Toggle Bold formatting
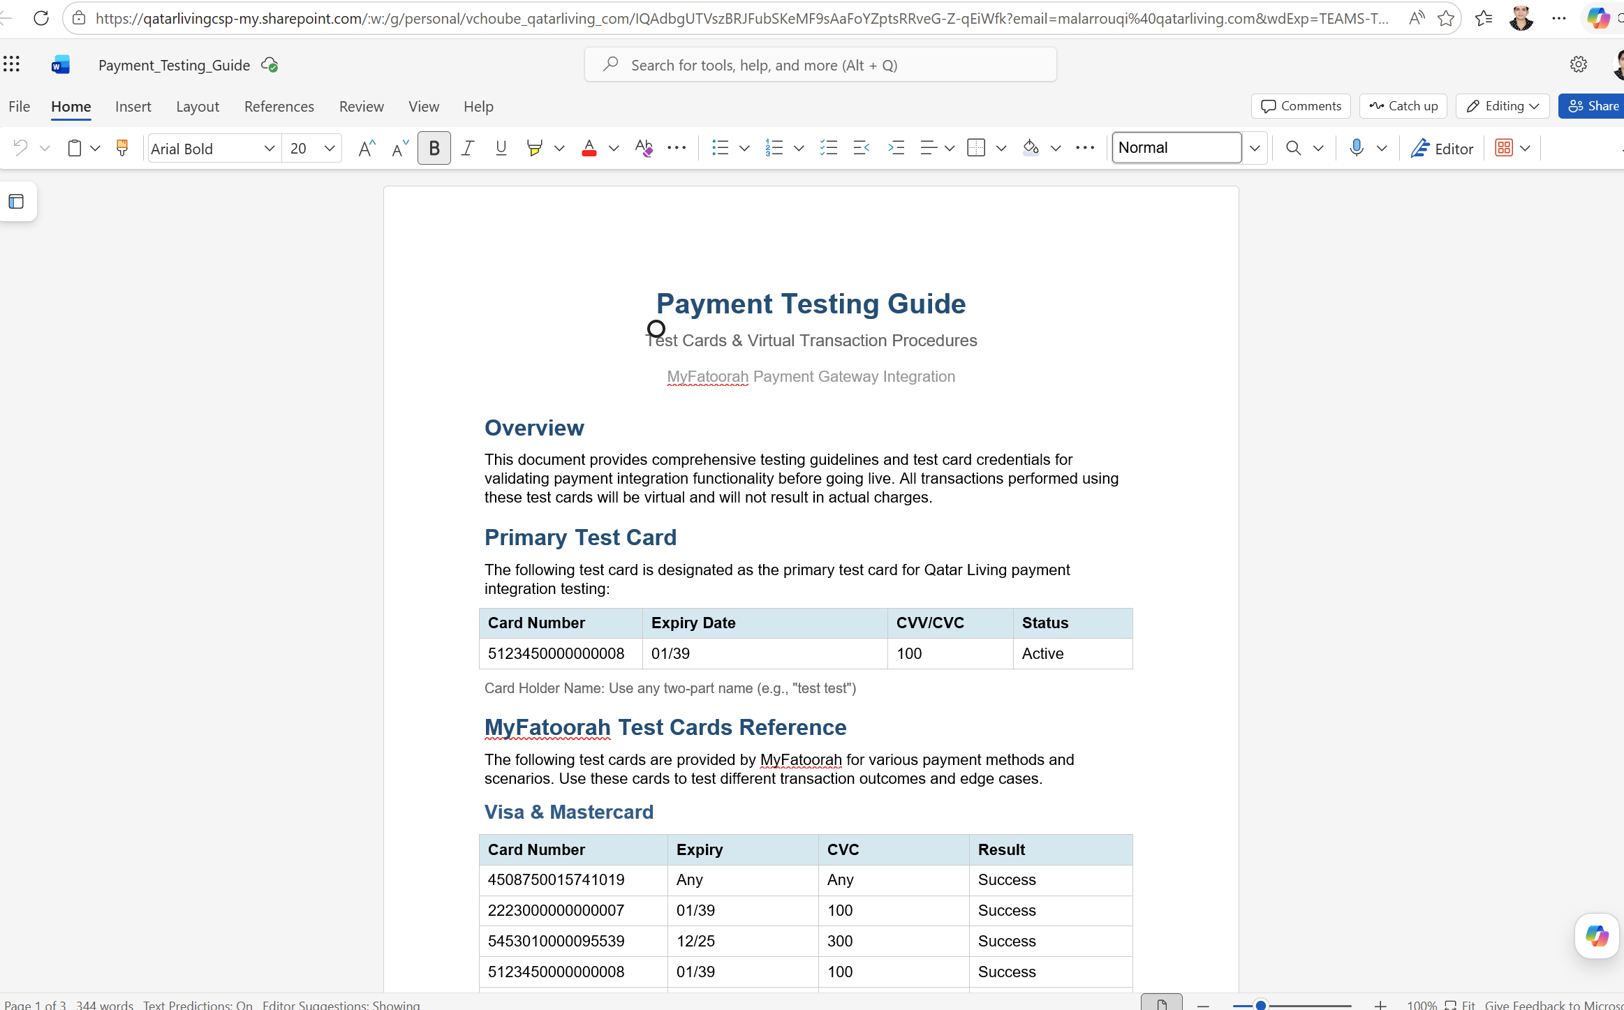The image size is (1624, 1010). (x=434, y=148)
